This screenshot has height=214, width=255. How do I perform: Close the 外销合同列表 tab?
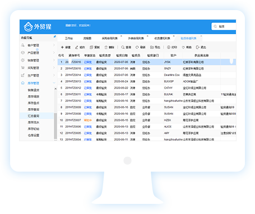[147, 36]
